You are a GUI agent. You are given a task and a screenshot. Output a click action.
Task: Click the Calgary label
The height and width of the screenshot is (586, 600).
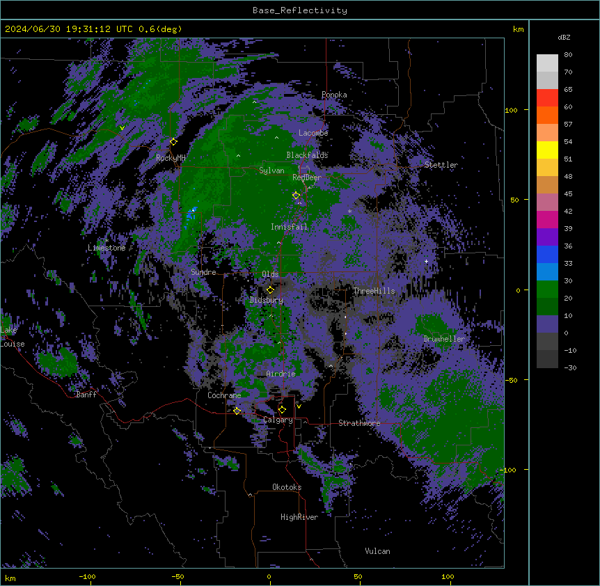click(278, 420)
